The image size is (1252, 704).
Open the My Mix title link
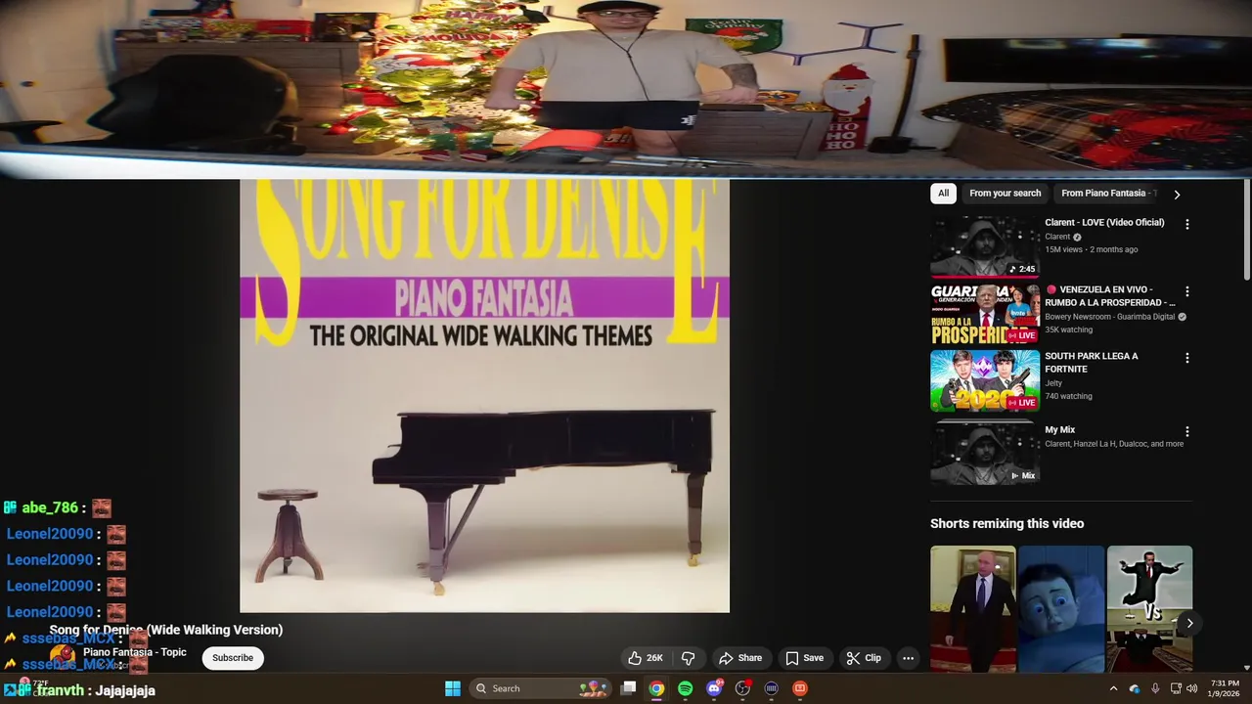pyautogui.click(x=1059, y=429)
